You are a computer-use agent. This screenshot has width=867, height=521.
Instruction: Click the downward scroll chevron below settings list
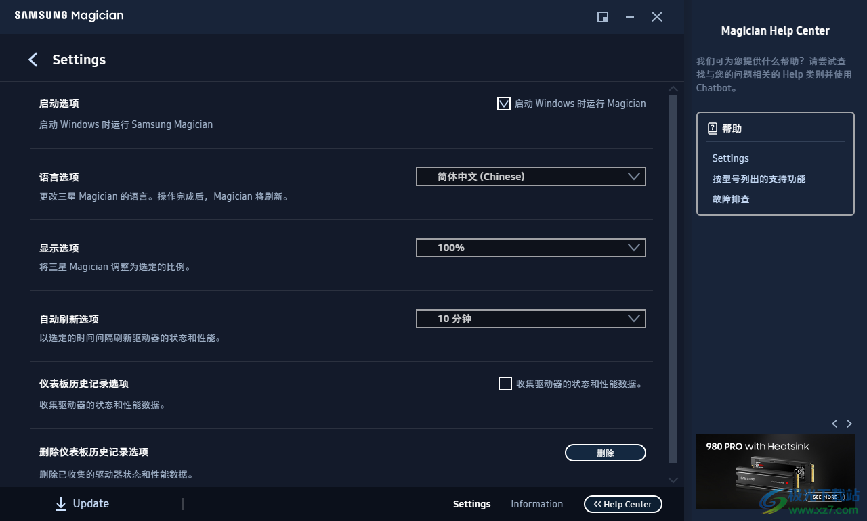pyautogui.click(x=673, y=480)
